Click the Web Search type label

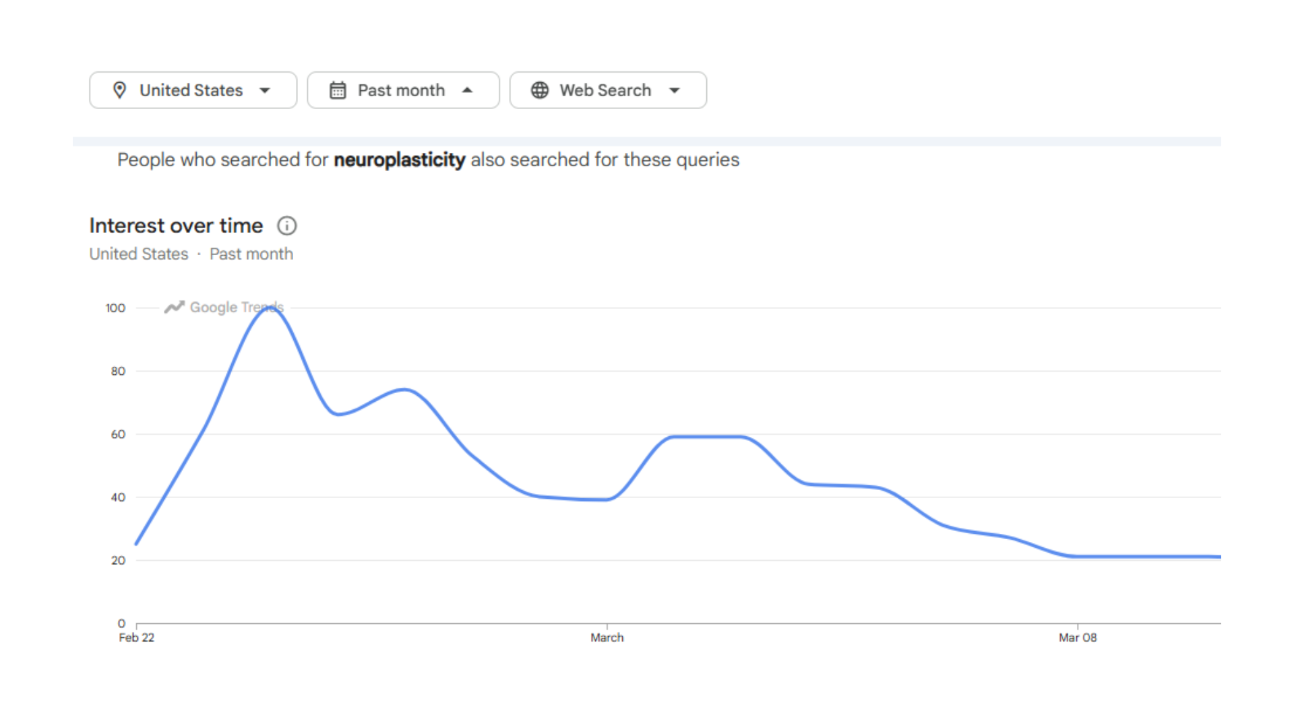pyautogui.click(x=605, y=90)
